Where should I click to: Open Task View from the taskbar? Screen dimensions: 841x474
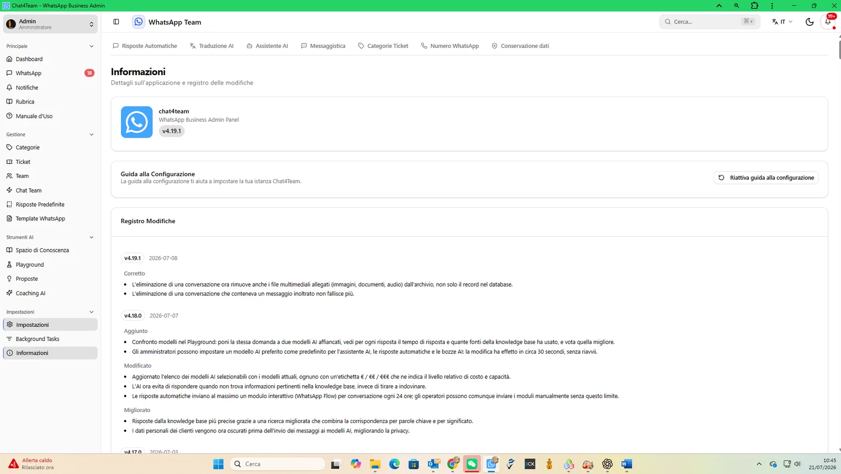(335, 464)
